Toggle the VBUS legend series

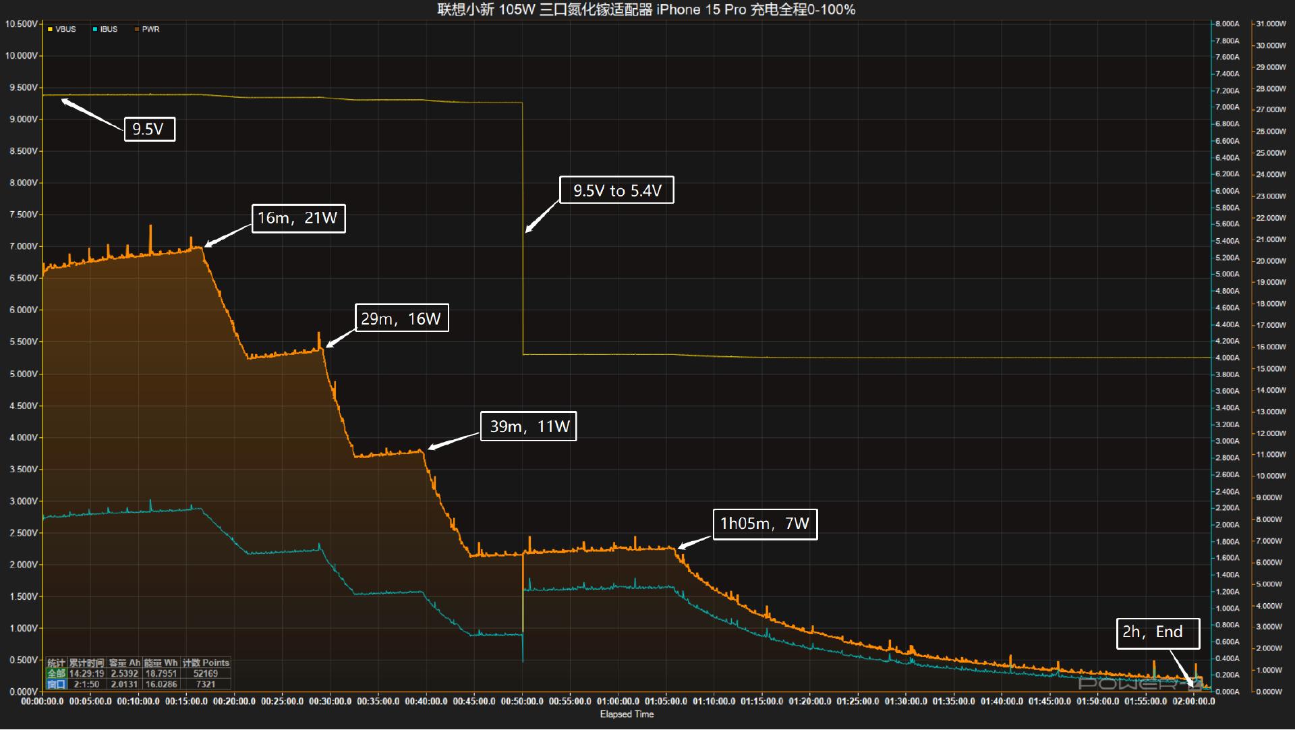click(65, 30)
